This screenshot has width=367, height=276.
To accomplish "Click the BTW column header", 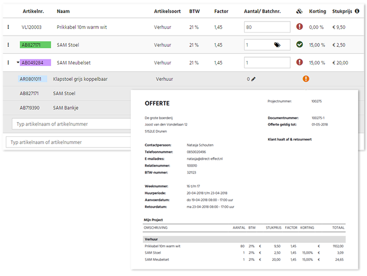I will click(195, 11).
